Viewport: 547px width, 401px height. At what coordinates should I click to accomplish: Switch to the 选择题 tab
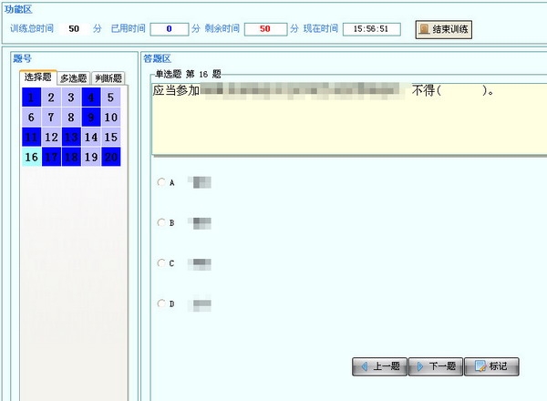[38, 77]
